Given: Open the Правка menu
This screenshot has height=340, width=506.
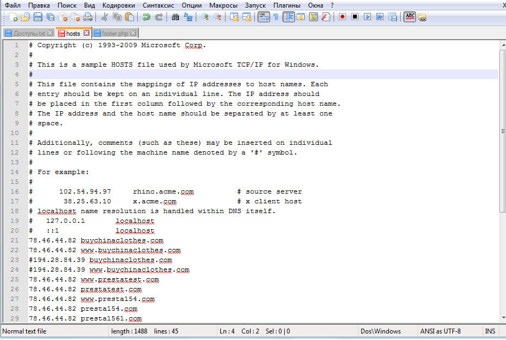Looking at the screenshot, I should coord(39,5).
